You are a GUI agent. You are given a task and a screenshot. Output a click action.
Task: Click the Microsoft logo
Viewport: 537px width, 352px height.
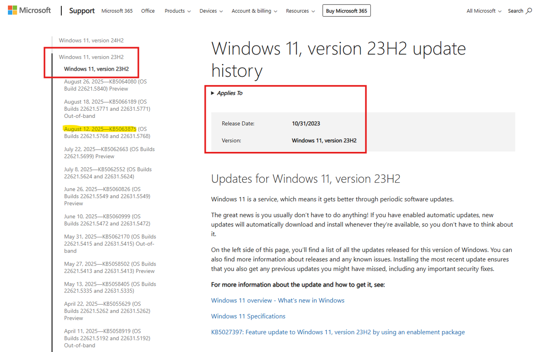pos(29,10)
